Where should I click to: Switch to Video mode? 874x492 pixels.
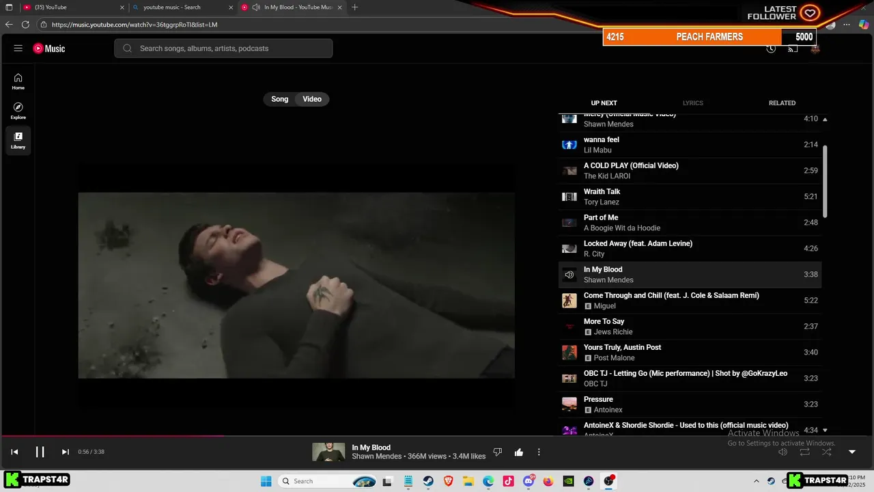[x=312, y=99]
